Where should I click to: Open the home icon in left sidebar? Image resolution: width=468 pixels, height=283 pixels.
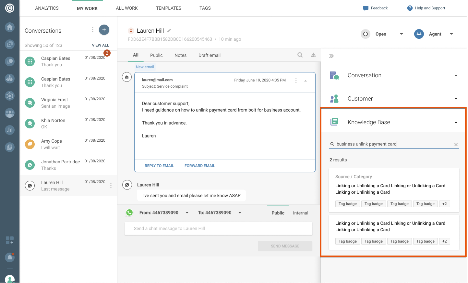[10, 27]
